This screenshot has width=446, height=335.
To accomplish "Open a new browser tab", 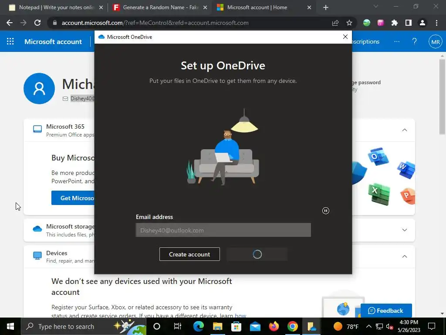I will tap(326, 7).
